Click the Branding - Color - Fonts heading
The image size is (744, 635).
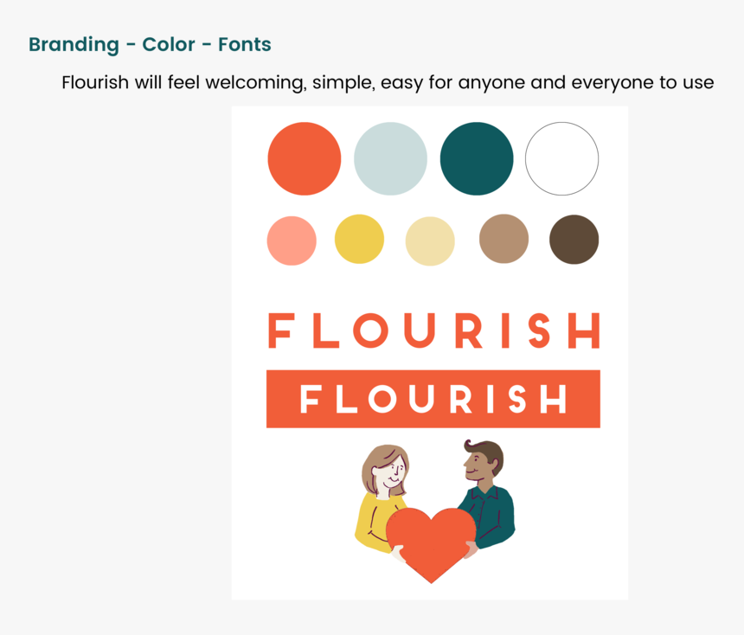coord(150,45)
